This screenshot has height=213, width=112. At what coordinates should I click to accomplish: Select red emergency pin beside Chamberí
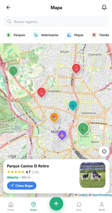(x=41, y=92)
